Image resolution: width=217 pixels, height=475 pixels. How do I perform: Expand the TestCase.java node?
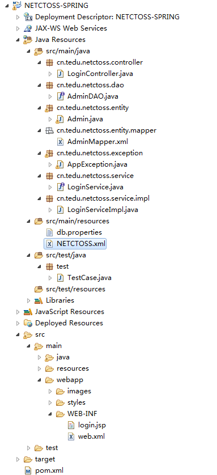click(50, 278)
